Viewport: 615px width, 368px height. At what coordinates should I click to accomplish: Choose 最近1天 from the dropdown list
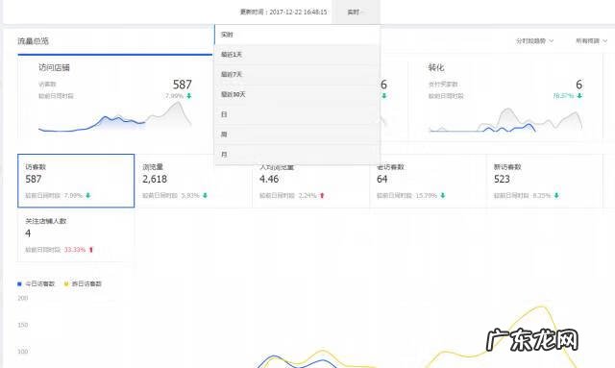[x=297, y=55]
